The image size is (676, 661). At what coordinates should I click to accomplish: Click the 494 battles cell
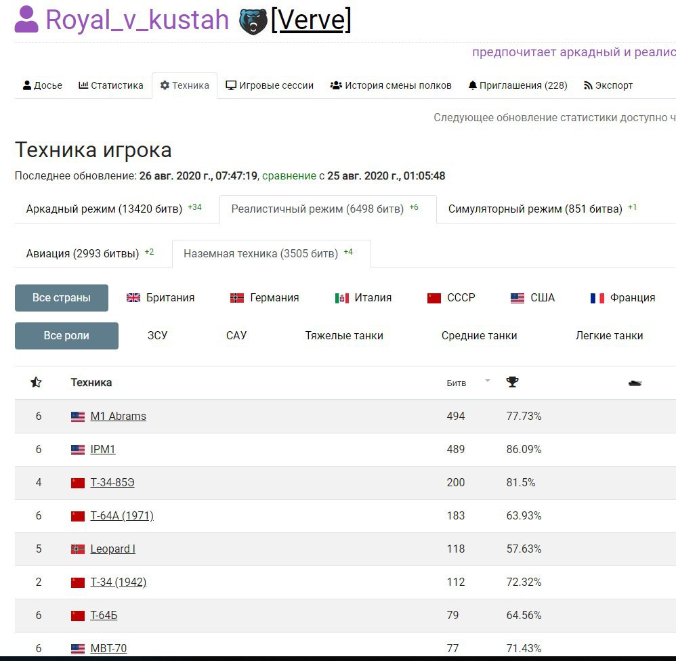click(x=456, y=416)
